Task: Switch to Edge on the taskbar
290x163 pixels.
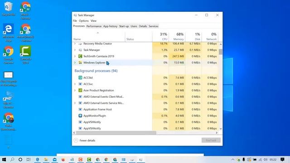Action: tap(37, 159)
